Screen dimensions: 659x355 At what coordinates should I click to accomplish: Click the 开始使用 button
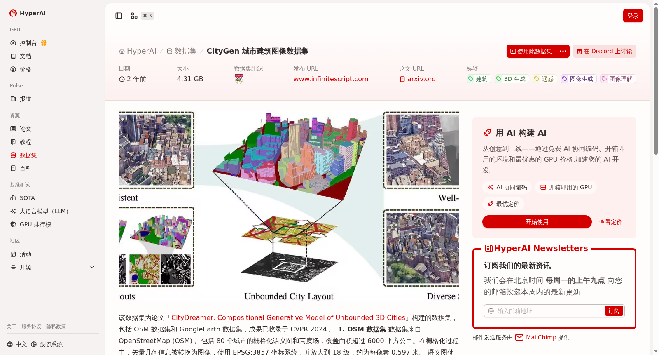537,222
